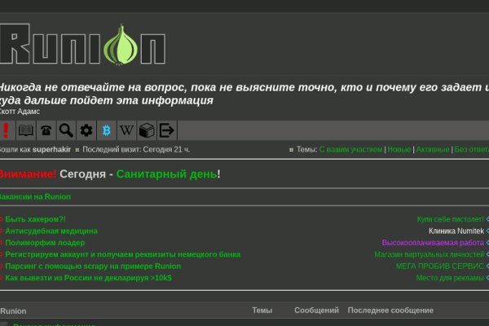This screenshot has height=326, width=489.
Task: Log out using the exit arrow icon
Action: point(166,130)
